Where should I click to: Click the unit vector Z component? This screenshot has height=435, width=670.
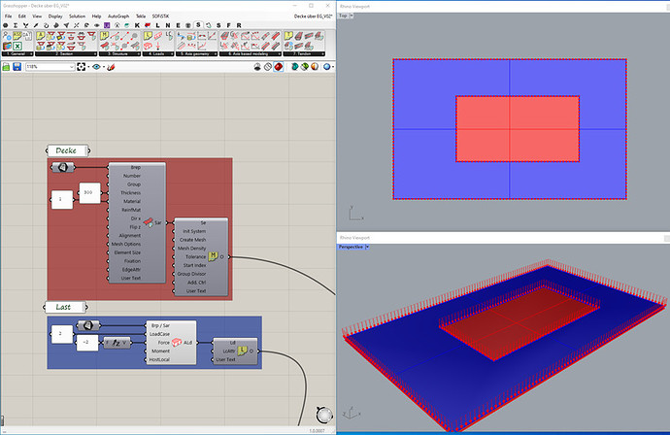coord(117,343)
